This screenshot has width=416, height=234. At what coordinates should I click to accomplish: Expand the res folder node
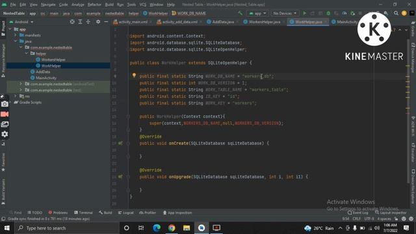(16, 96)
